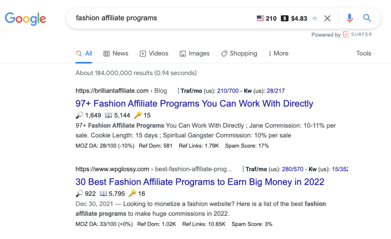Click the 280/570 traffic link
This screenshot has height=239, width=391.
point(292,169)
